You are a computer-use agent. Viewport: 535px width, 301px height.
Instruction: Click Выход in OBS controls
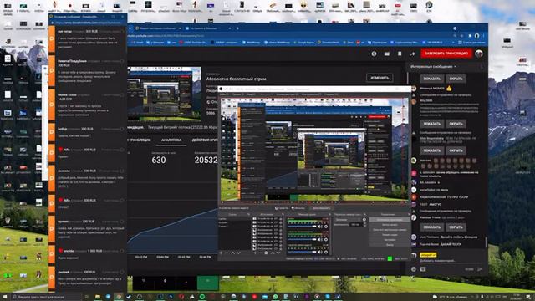click(x=390, y=245)
